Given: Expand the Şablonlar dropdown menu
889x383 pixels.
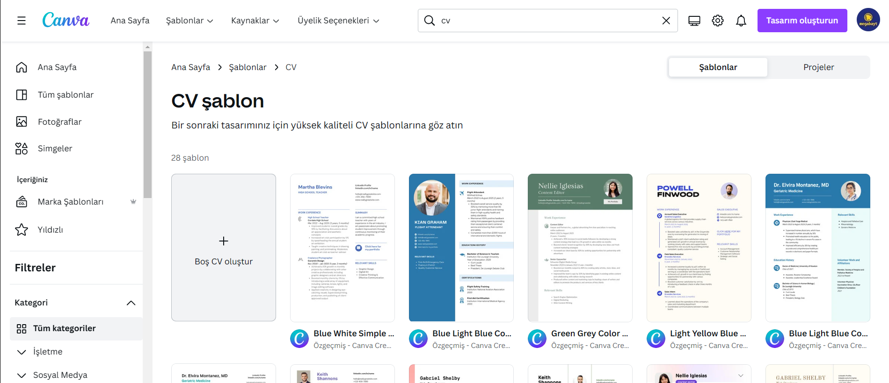Looking at the screenshot, I should (189, 21).
